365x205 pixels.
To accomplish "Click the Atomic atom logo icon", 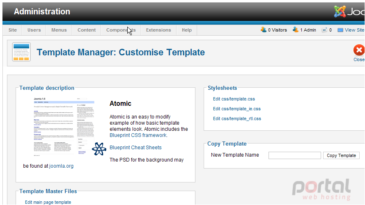I will [99, 149].
